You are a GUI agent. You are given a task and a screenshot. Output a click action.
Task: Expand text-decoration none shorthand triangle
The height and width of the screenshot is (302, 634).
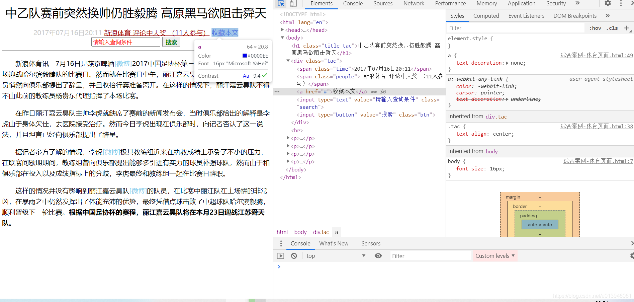click(x=507, y=63)
